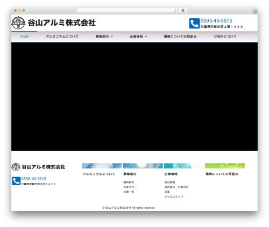Click the header round company logo emblem
The height and width of the screenshot is (227, 269).
pos(18,23)
